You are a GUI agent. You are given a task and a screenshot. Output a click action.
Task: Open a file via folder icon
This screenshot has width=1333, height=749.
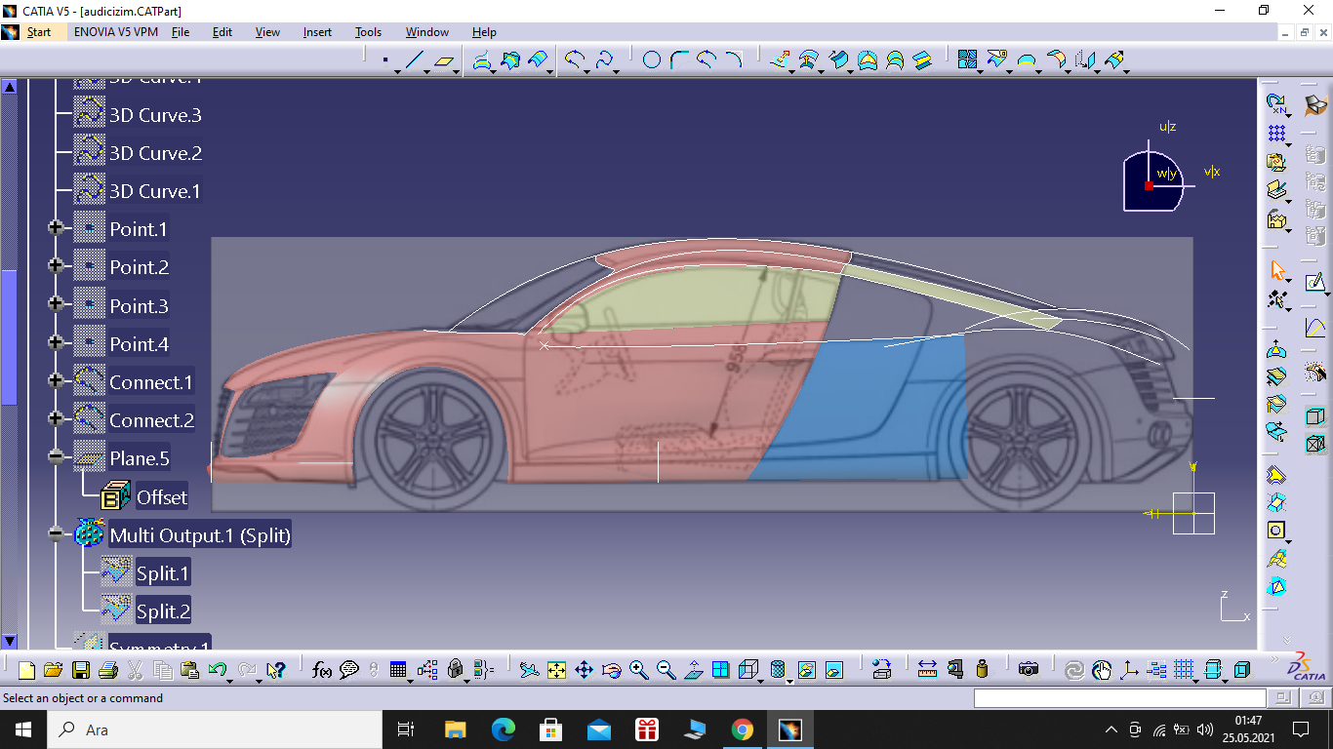click(x=53, y=670)
